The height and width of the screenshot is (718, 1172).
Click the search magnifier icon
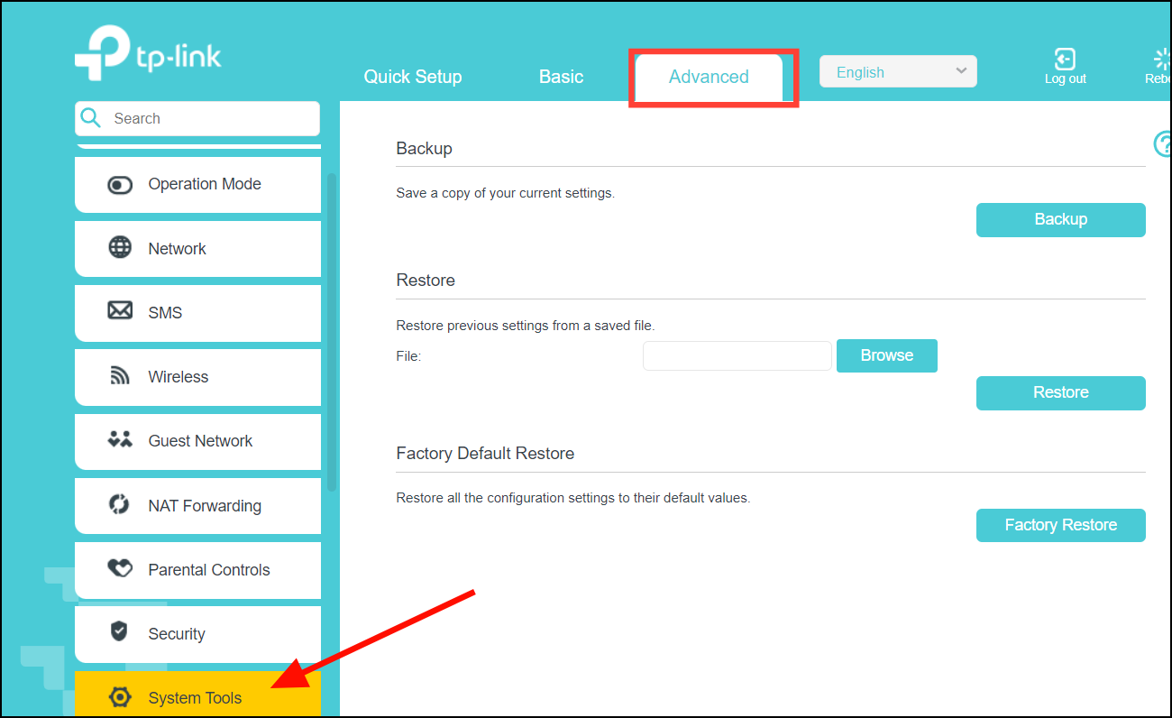coord(91,118)
